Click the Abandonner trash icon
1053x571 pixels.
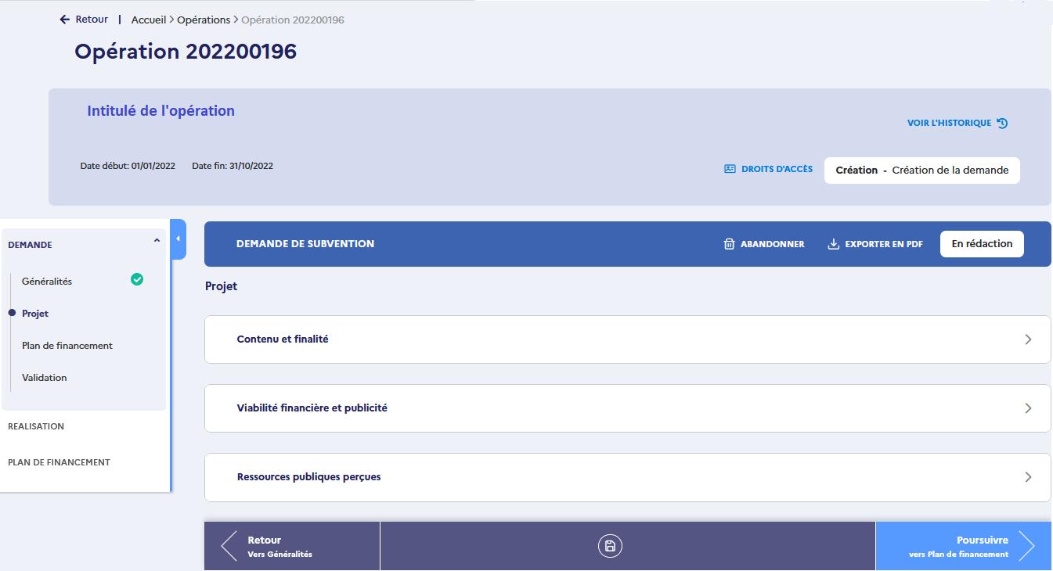[x=729, y=244]
